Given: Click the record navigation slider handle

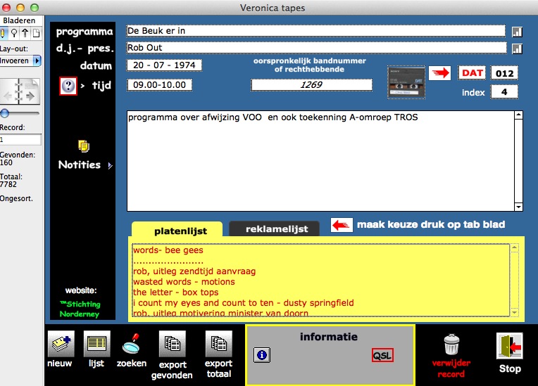Looking at the screenshot, I should pyautogui.click(x=5, y=113).
